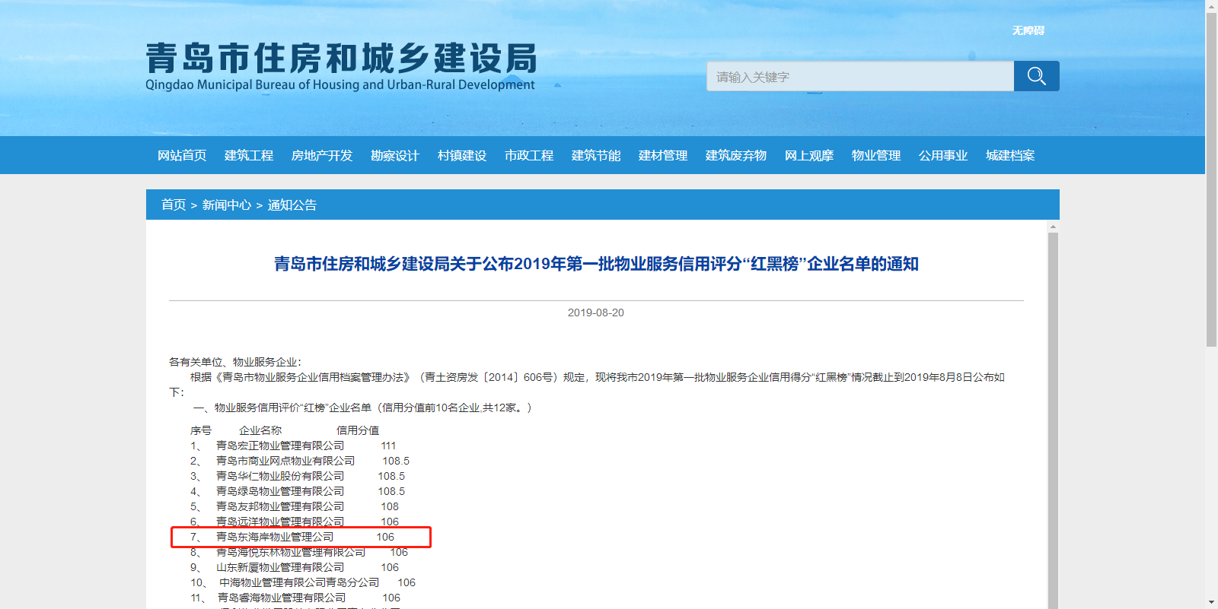1218x609 pixels.
Task: Click the 首页 breadcrumb link
Action: coord(174,205)
